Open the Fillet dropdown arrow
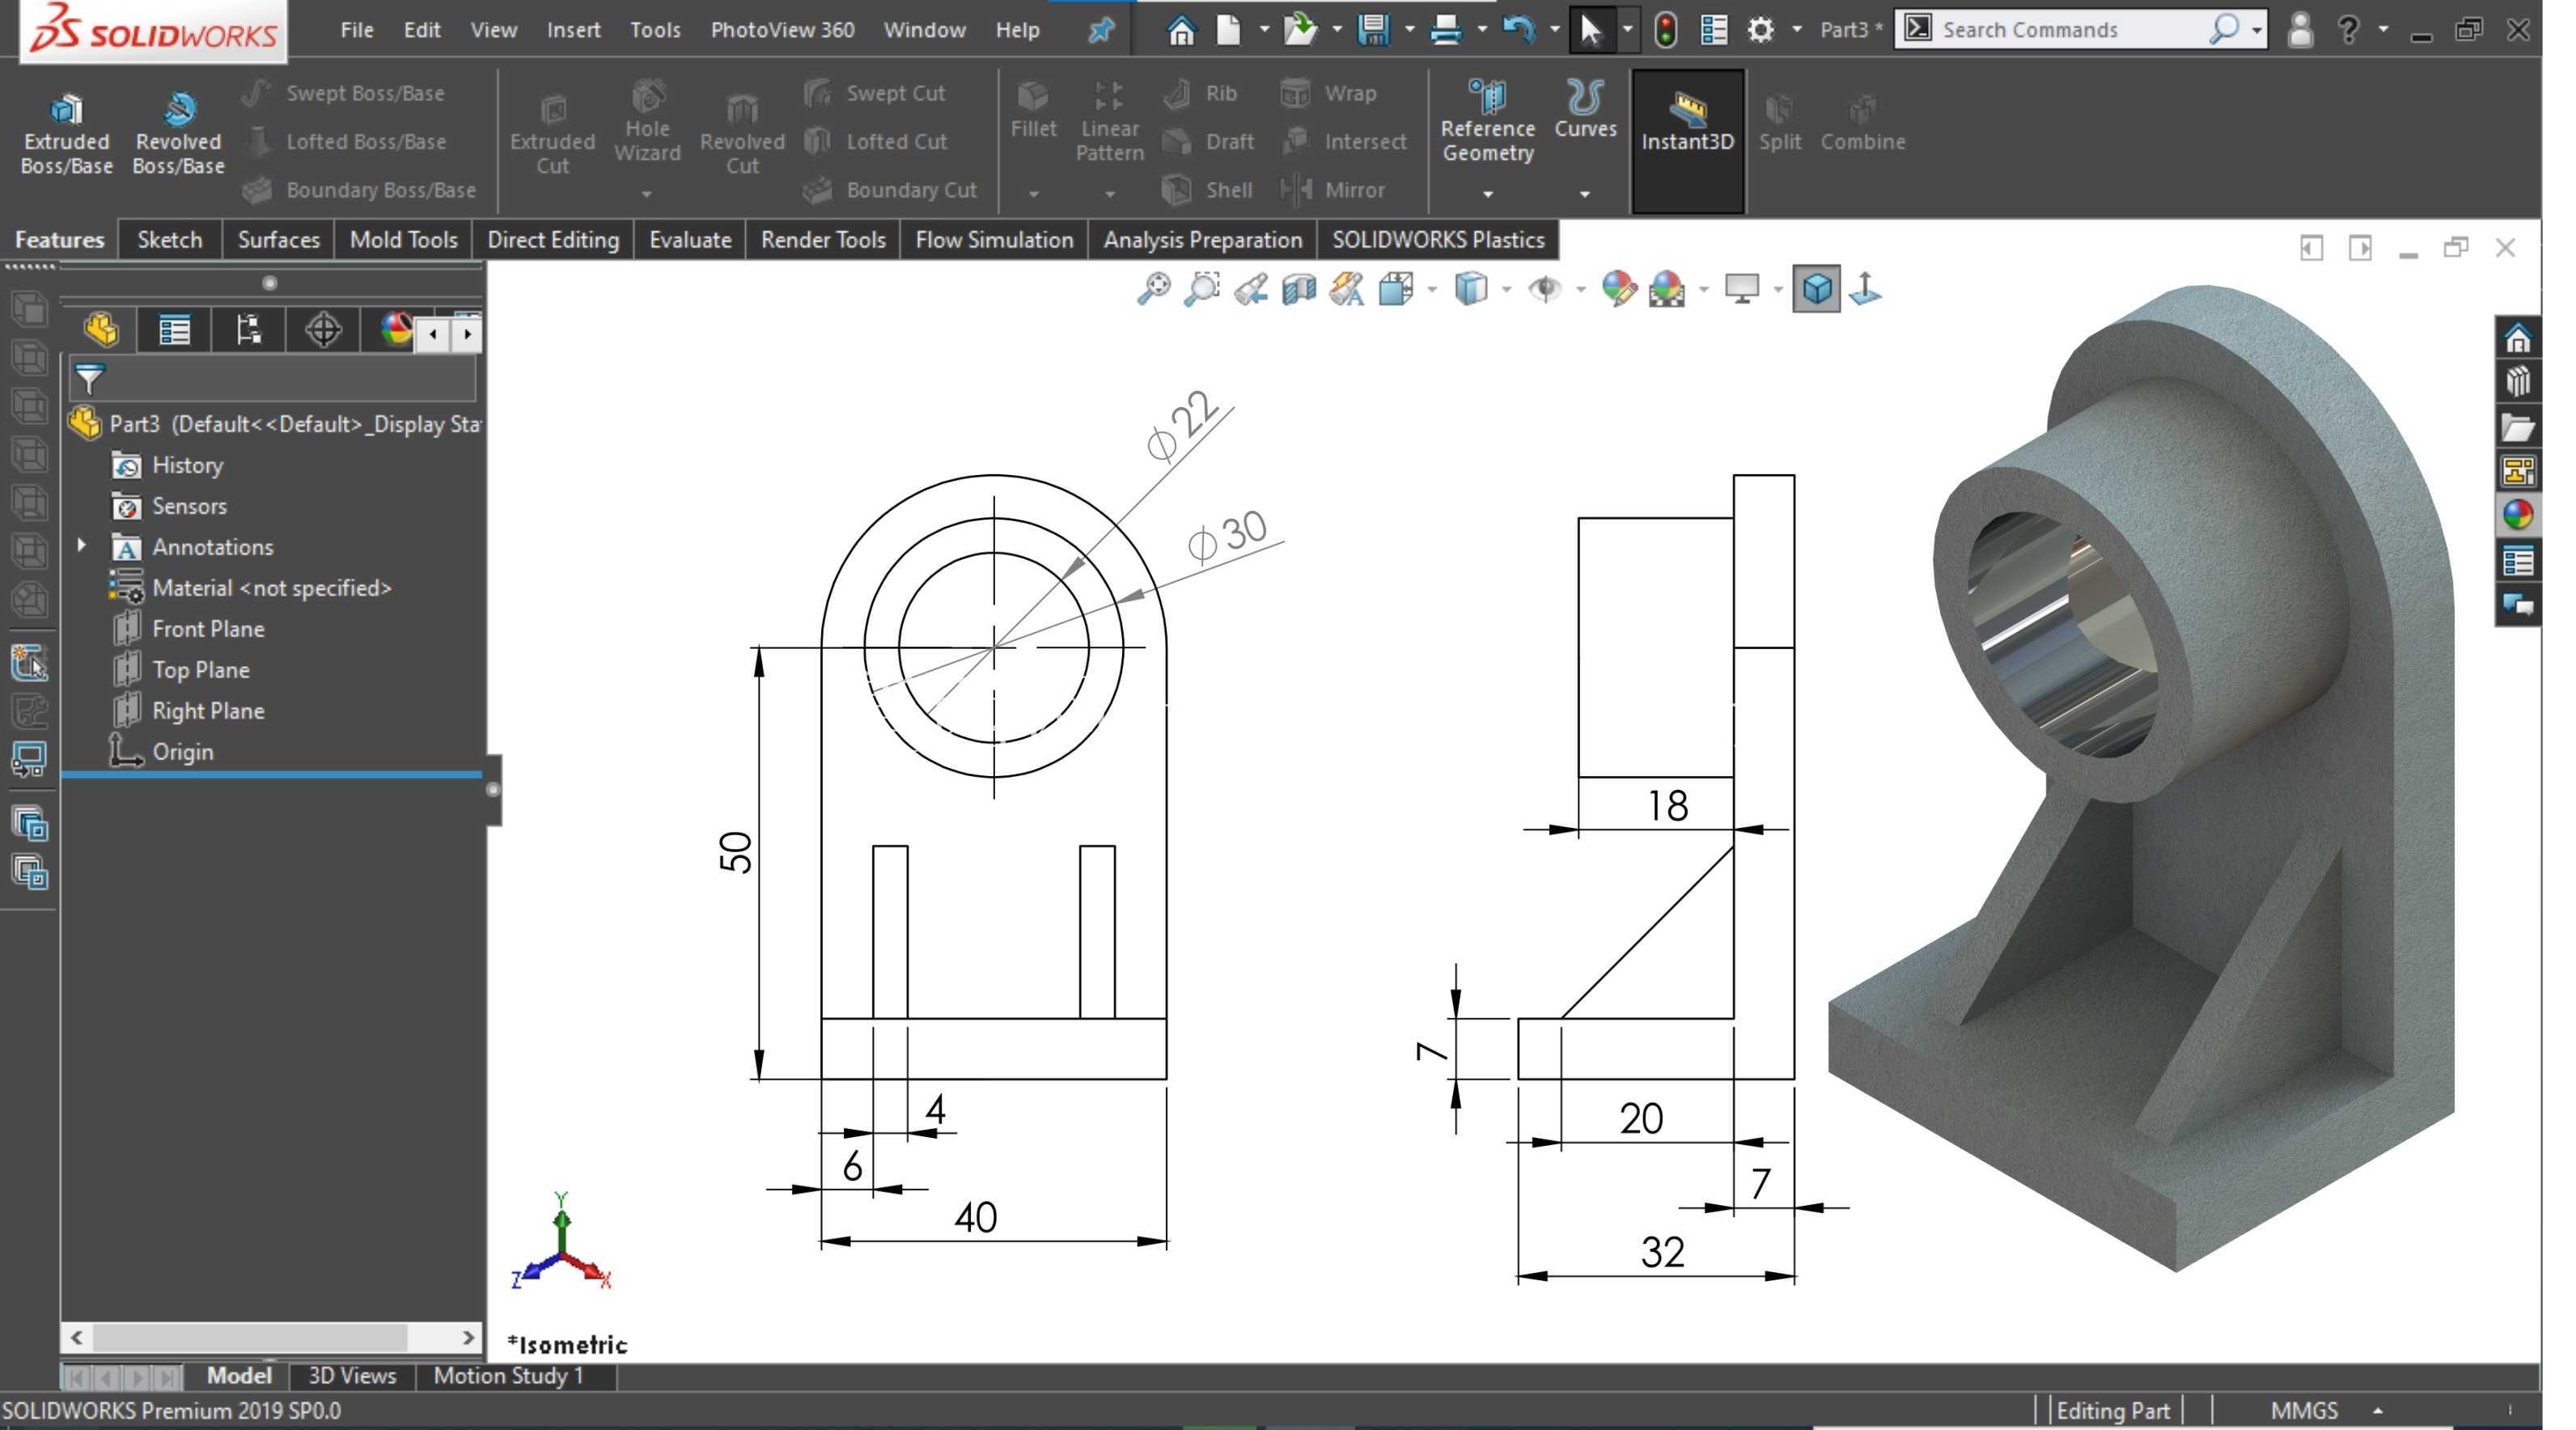Image resolution: width=2576 pixels, height=1430 pixels. click(x=1033, y=194)
